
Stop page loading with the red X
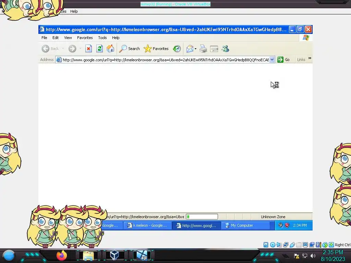(x=89, y=49)
